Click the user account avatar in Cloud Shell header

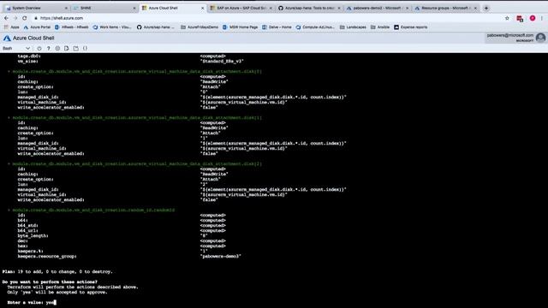[x=540, y=38]
